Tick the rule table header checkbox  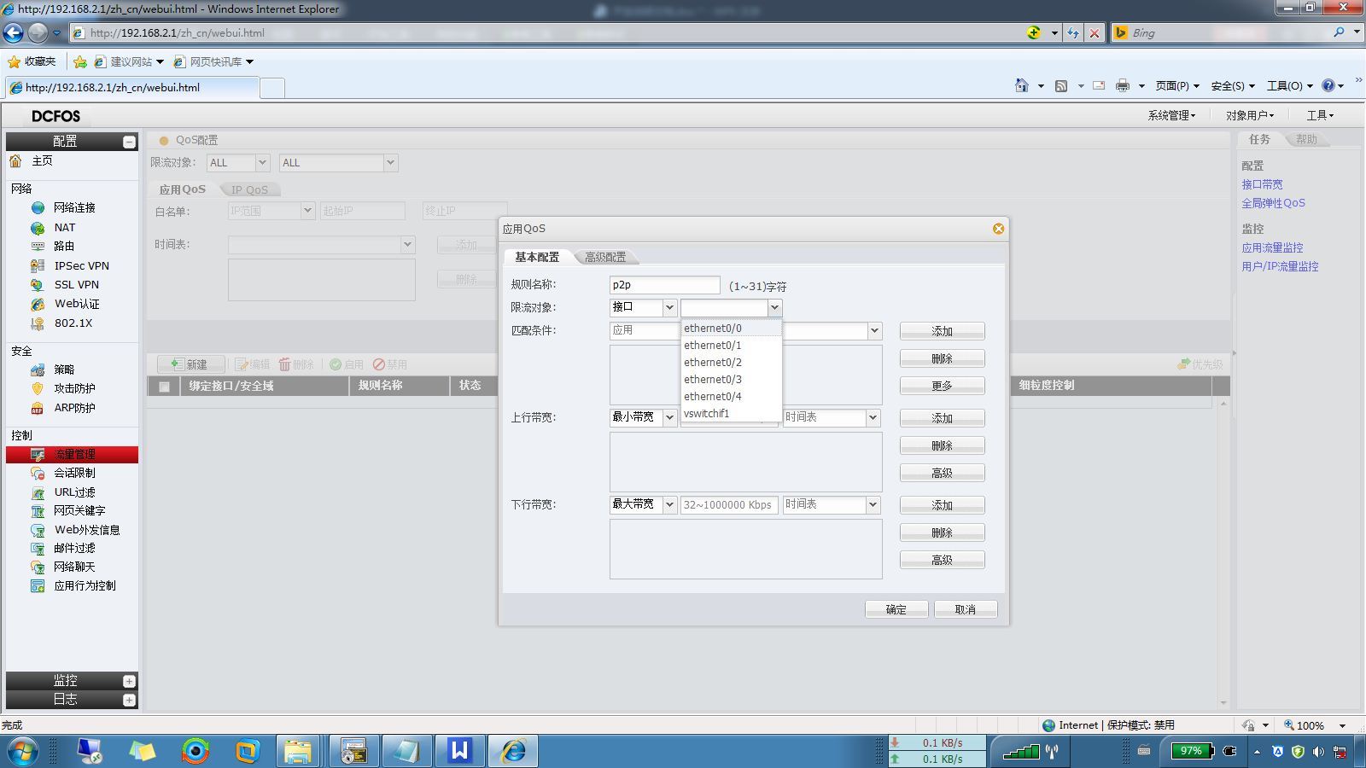[x=164, y=387]
